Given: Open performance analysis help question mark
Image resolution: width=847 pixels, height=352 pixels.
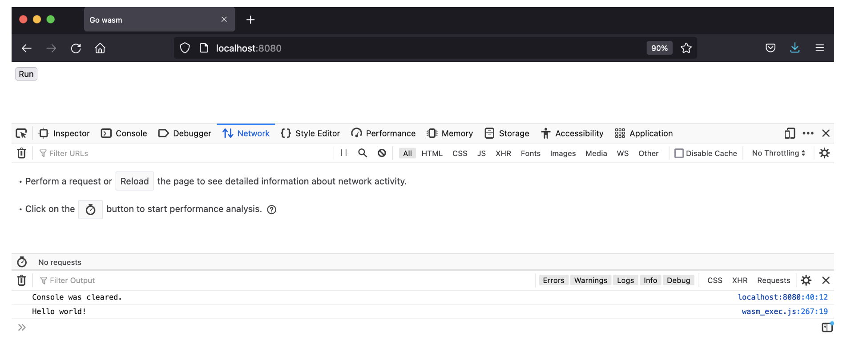Looking at the screenshot, I should 272,210.
